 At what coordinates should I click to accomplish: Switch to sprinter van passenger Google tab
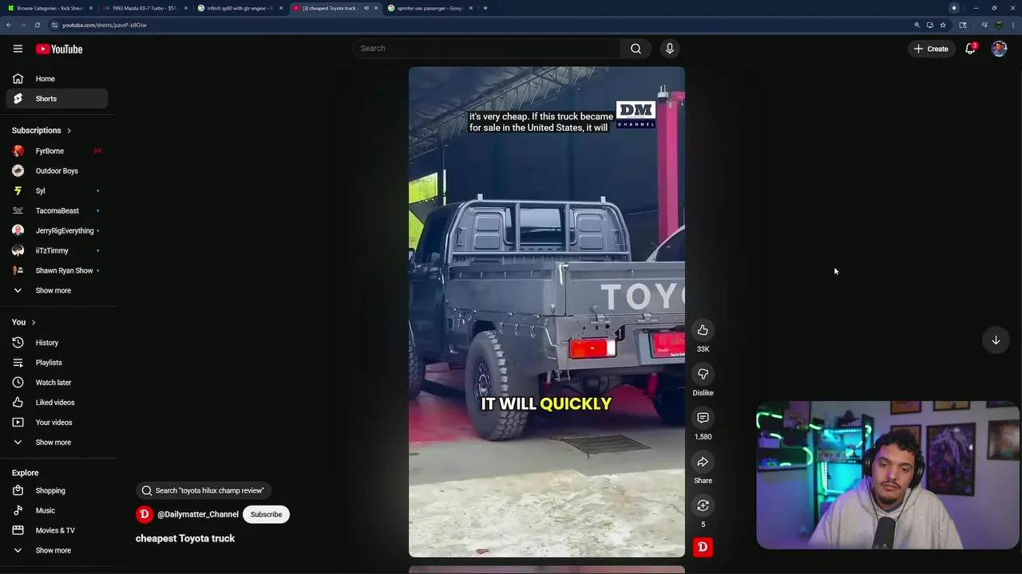point(429,8)
